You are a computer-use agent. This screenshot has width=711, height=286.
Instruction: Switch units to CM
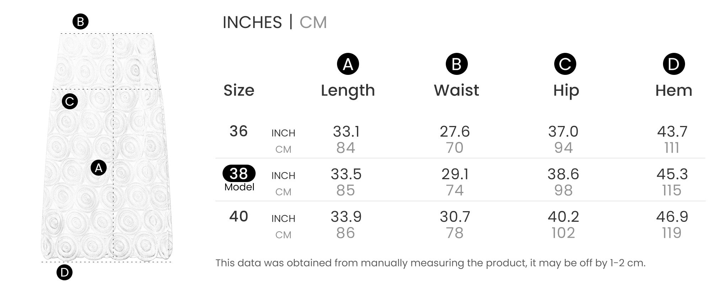click(313, 22)
